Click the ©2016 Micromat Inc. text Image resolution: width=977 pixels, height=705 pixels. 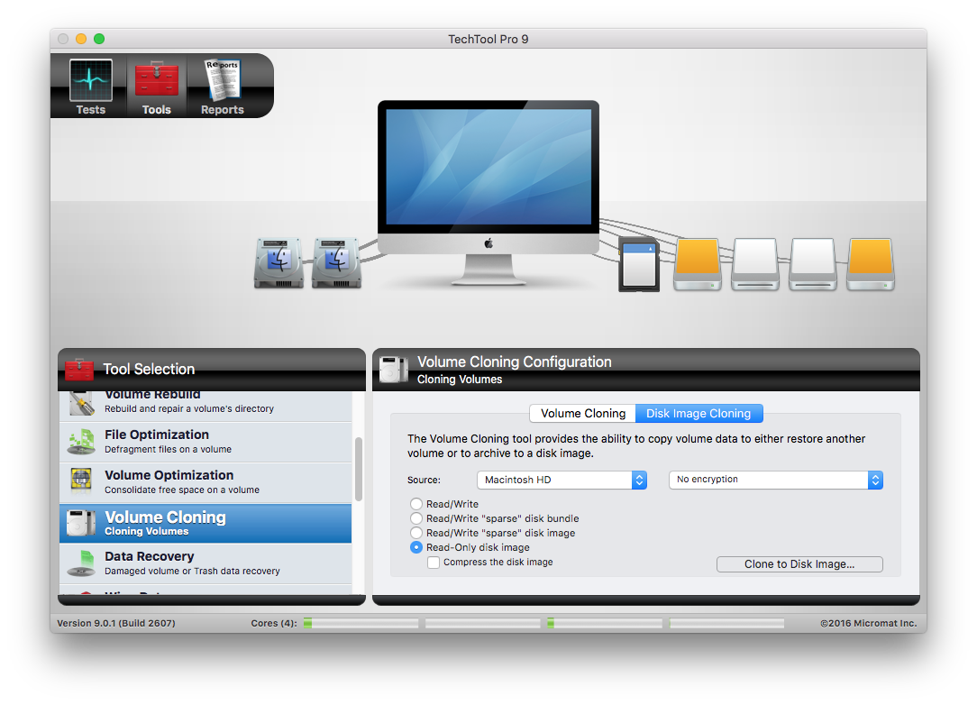point(869,623)
